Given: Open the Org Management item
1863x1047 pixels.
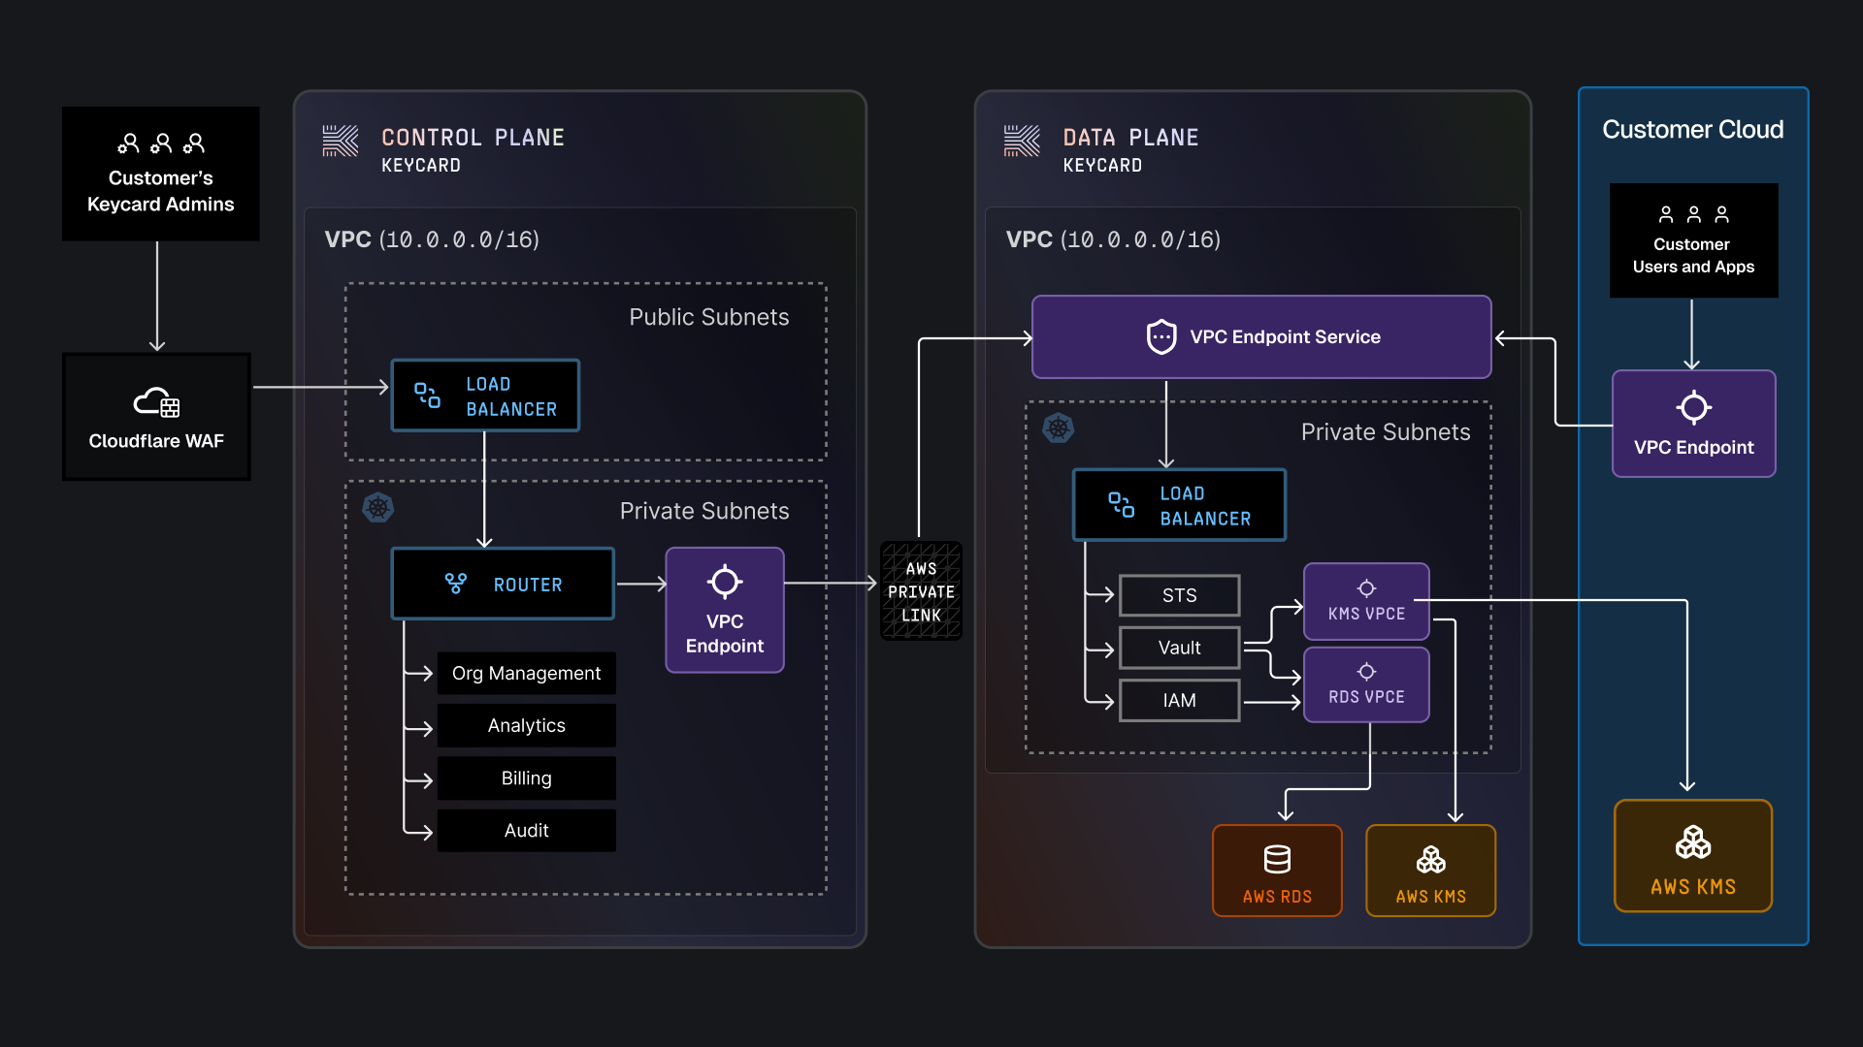Looking at the screenshot, I should tap(526, 673).
